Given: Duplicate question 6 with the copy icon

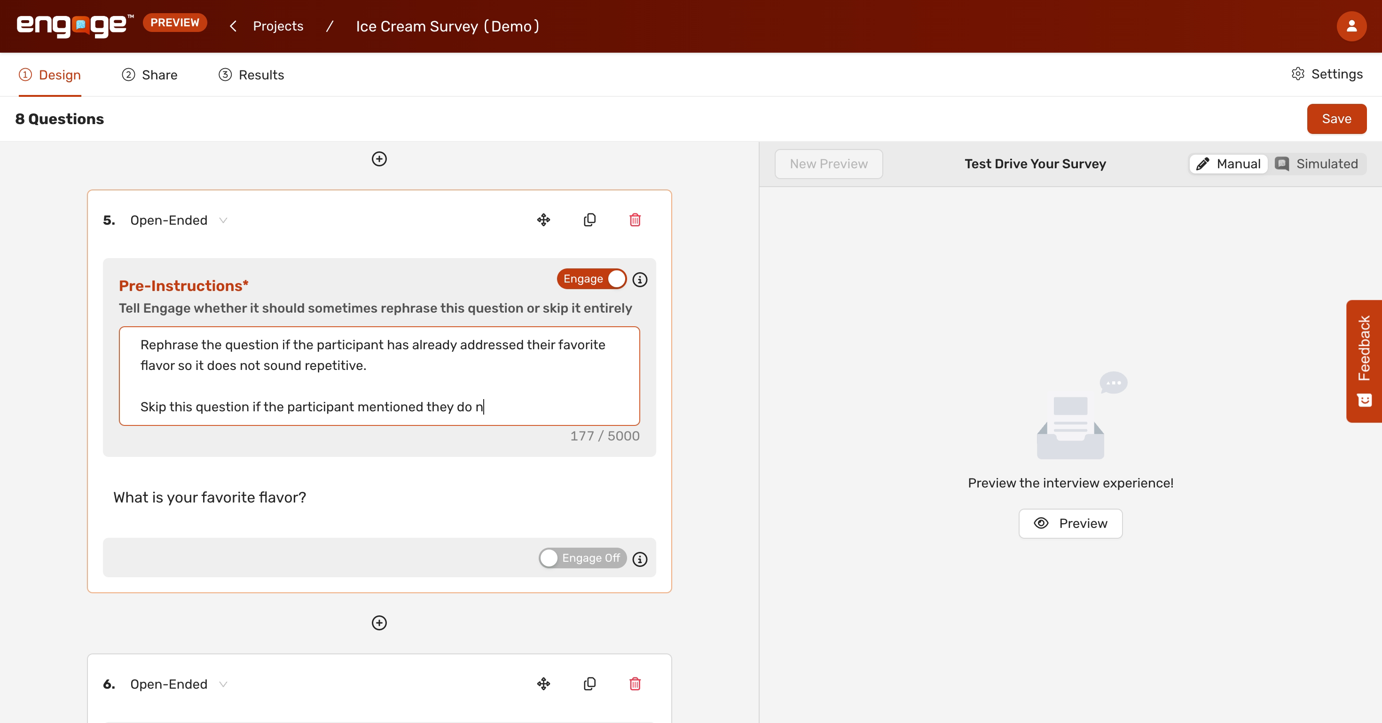Looking at the screenshot, I should (x=589, y=684).
